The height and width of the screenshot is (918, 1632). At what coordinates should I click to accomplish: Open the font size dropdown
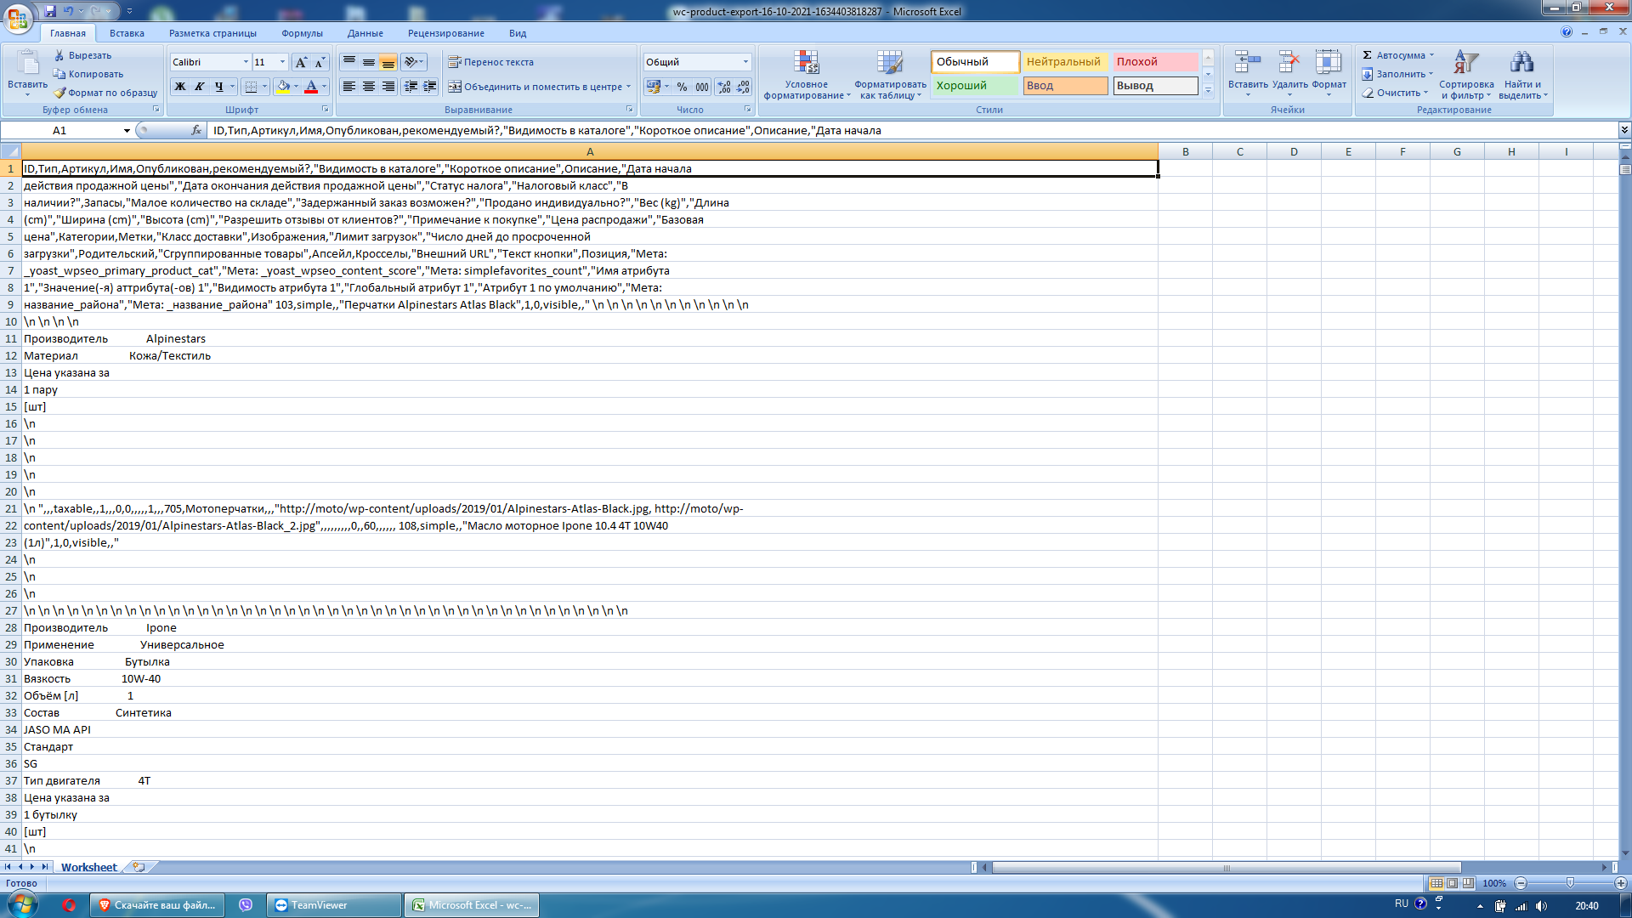pyautogui.click(x=282, y=62)
